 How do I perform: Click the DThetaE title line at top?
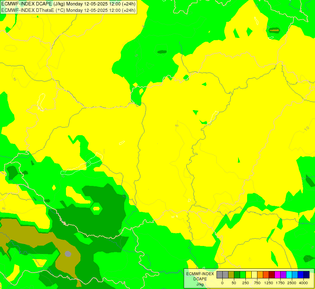[x=68, y=10]
